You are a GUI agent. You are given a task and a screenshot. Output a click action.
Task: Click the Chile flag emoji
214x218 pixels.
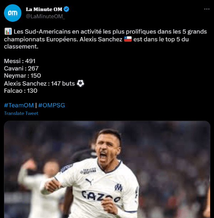128,39
